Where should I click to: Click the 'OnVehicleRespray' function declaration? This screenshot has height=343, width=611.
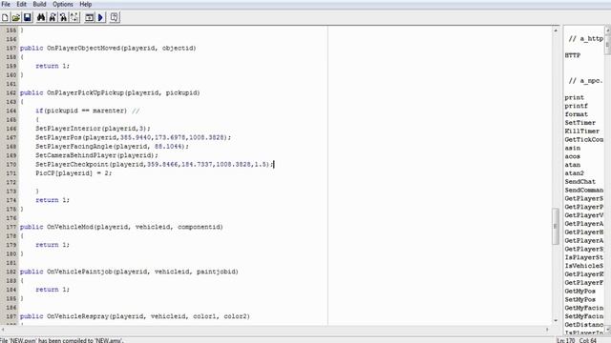(x=135, y=316)
